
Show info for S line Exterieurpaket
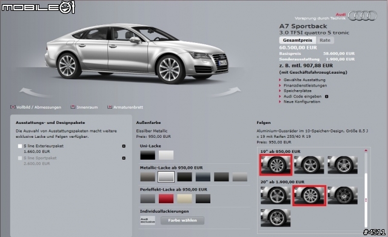point(124,146)
